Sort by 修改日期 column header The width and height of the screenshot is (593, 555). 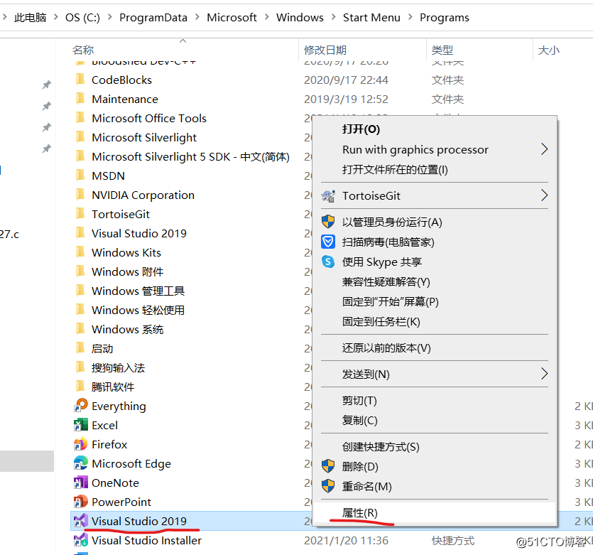(x=325, y=50)
